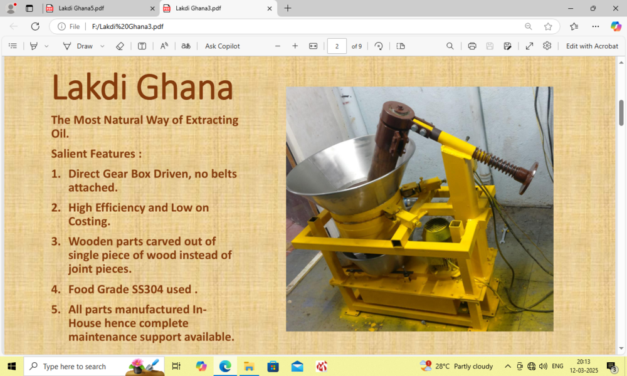Viewport: 627px width, 376px height.
Task: Open Microsoft Store from taskbar
Action: coord(273,366)
